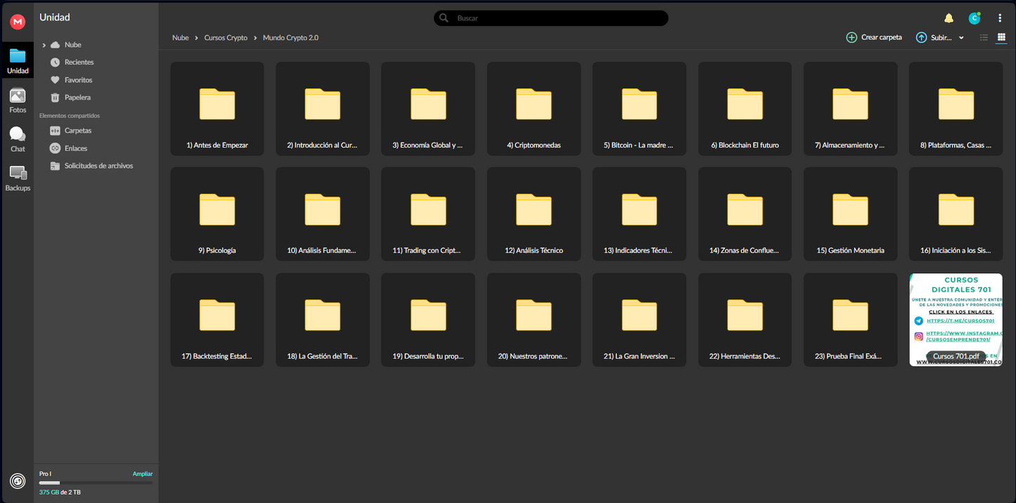
Task: Open Papelera in the sidebar
Action: pyautogui.click(x=77, y=98)
